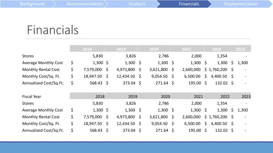
Task: Click 132.02 in the Fiscal Year table
Action: 221,130
